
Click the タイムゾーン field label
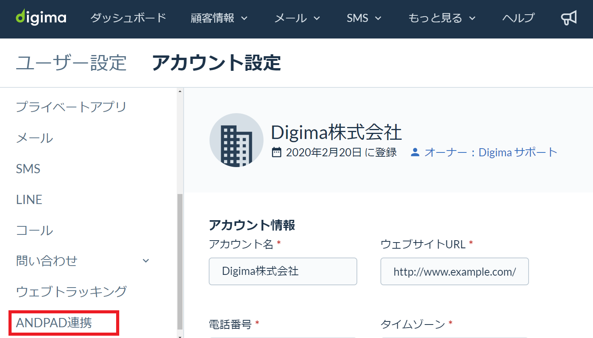(x=413, y=325)
